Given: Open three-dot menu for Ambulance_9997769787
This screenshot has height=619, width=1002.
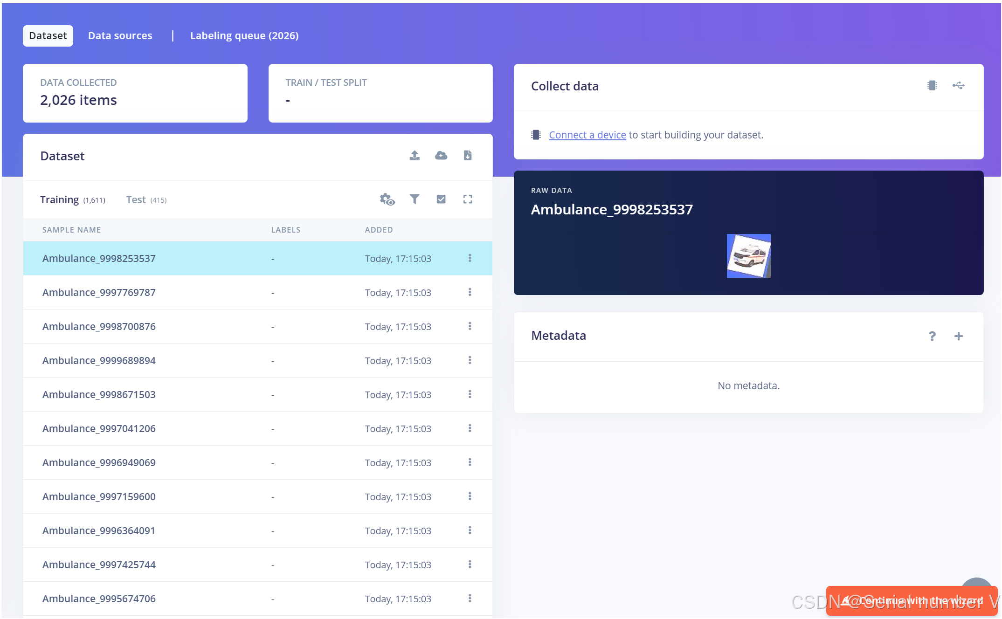Looking at the screenshot, I should (470, 292).
